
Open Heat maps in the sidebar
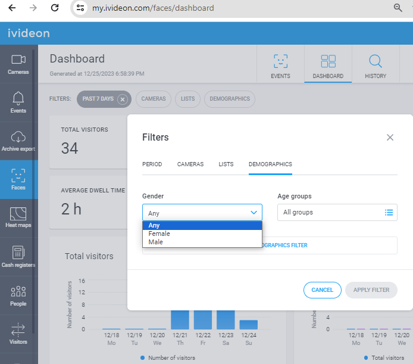click(18, 218)
